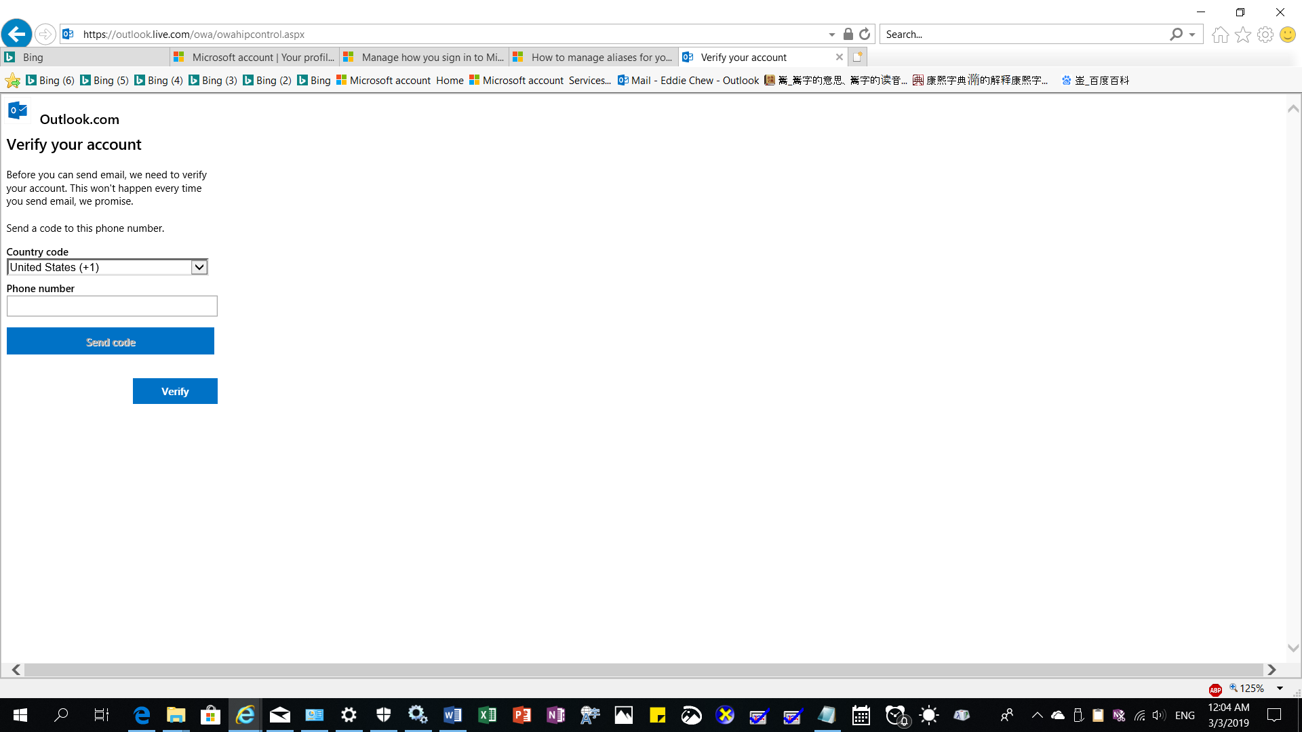Click the smiley feedback icon
This screenshot has height=732, width=1302.
coord(1287,35)
